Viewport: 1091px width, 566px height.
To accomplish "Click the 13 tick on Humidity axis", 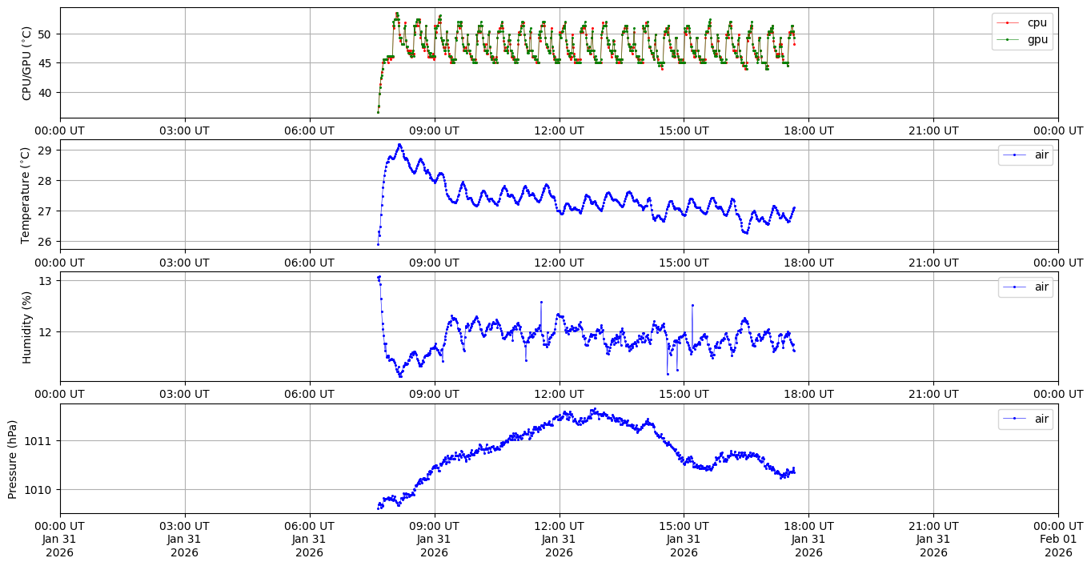I will click(x=45, y=281).
